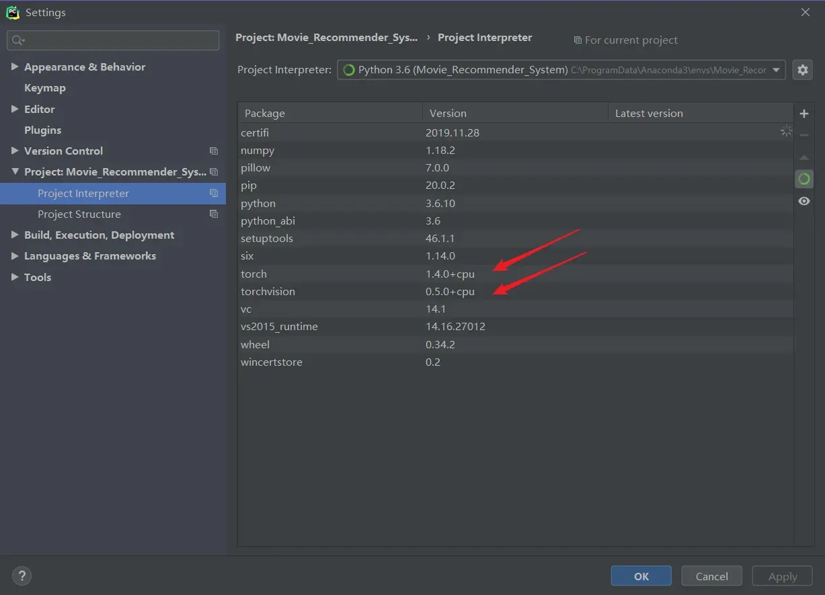Click the upgrade package arrow icon

(x=803, y=157)
